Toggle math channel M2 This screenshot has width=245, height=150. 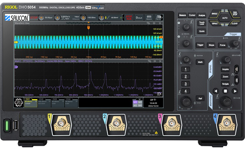[x=135, y=105]
